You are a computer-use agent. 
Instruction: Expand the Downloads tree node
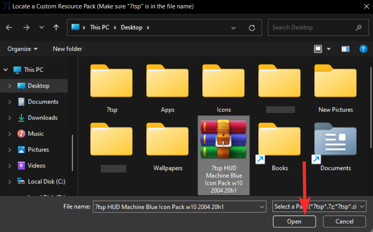10,118
